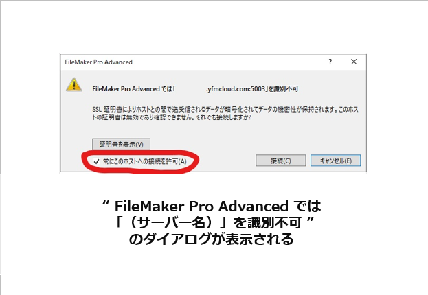428x295 pixels.
Task: Click the SSL 証明書 explanation paragraph
Action: pyautogui.click(x=225, y=113)
